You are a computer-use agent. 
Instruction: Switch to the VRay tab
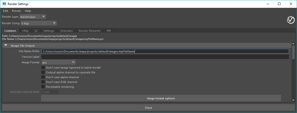coord(25,31)
